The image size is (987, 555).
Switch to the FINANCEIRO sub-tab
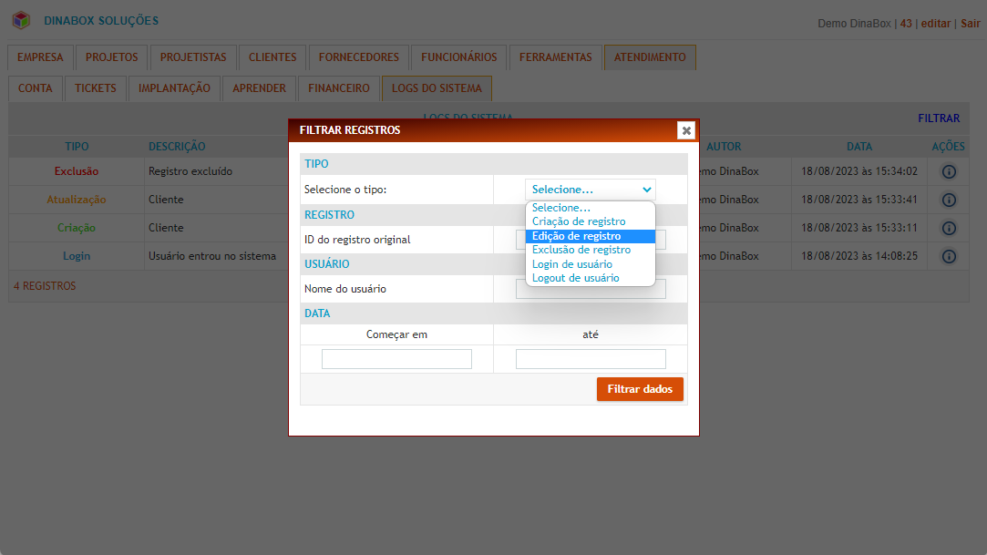click(x=339, y=88)
